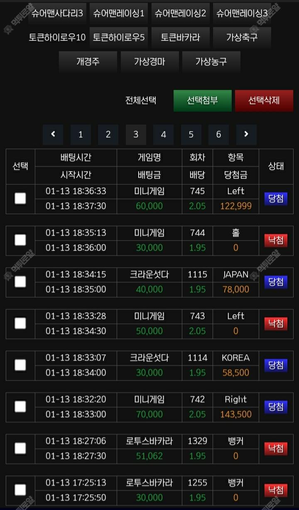Open the 슈어맨사다리3 game tab
The image size is (299, 510).
pyautogui.click(x=57, y=13)
